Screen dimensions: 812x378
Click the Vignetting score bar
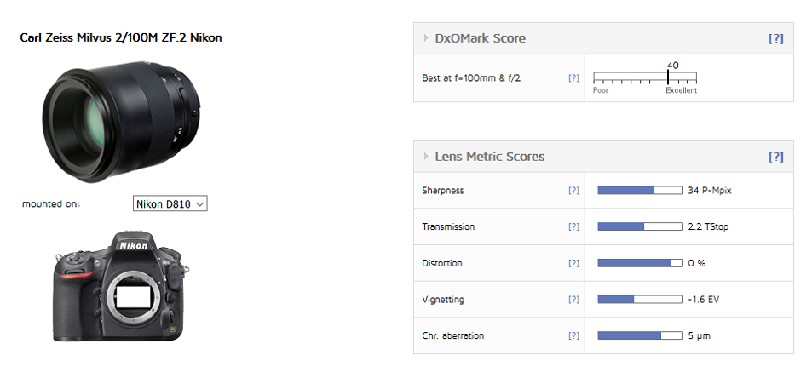pyautogui.click(x=640, y=300)
